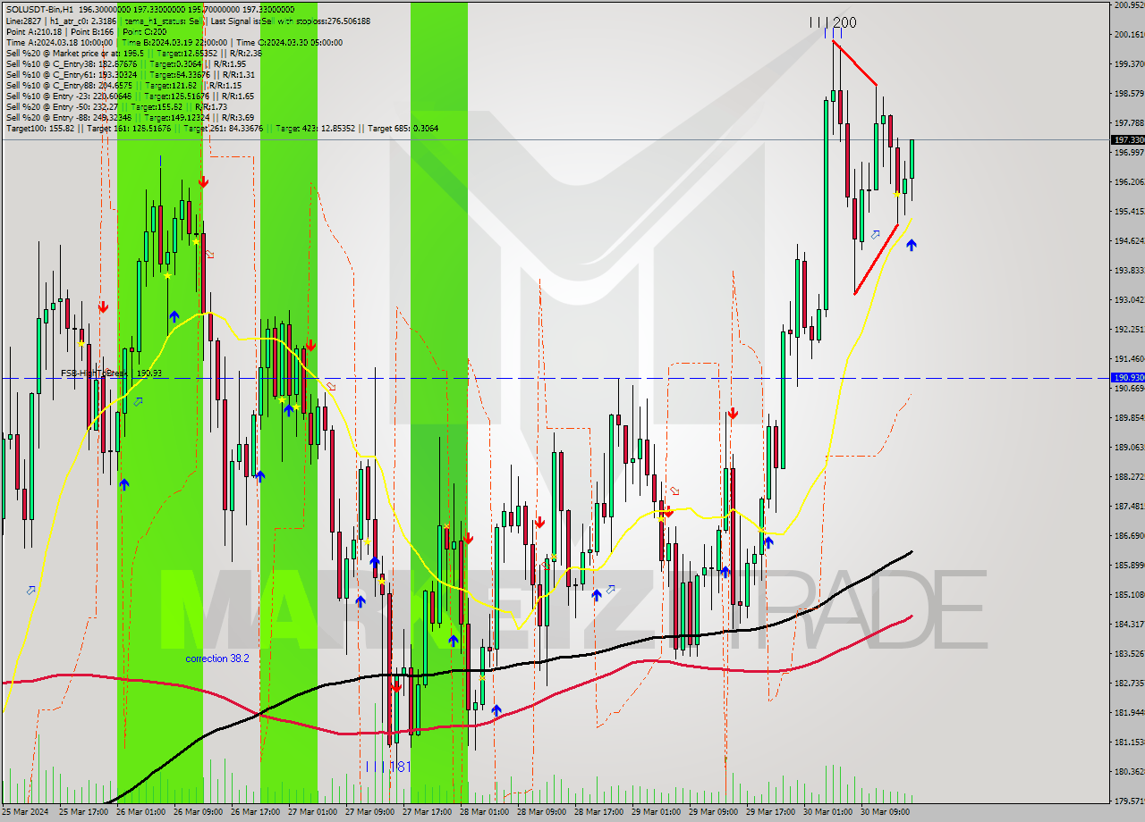Viewport: 1145px width, 822px height.
Task: Select the 'Last Signal is:Sell with stoploss' text
Action: coord(289,21)
